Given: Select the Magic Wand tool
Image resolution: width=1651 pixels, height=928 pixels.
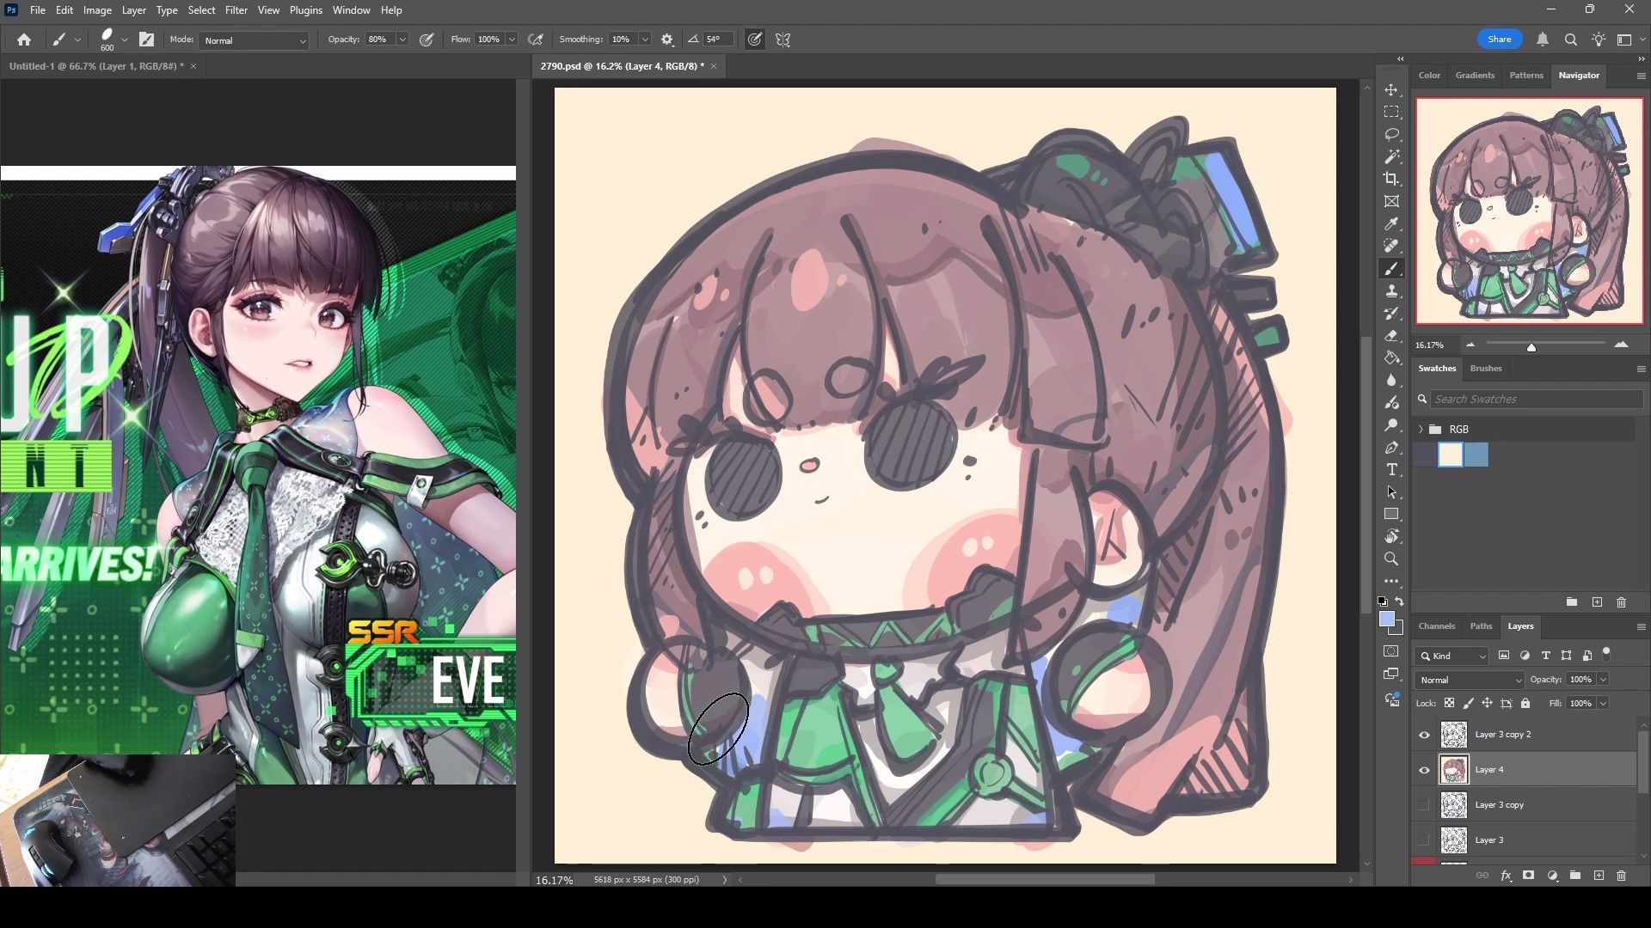Looking at the screenshot, I should tap(1391, 157).
